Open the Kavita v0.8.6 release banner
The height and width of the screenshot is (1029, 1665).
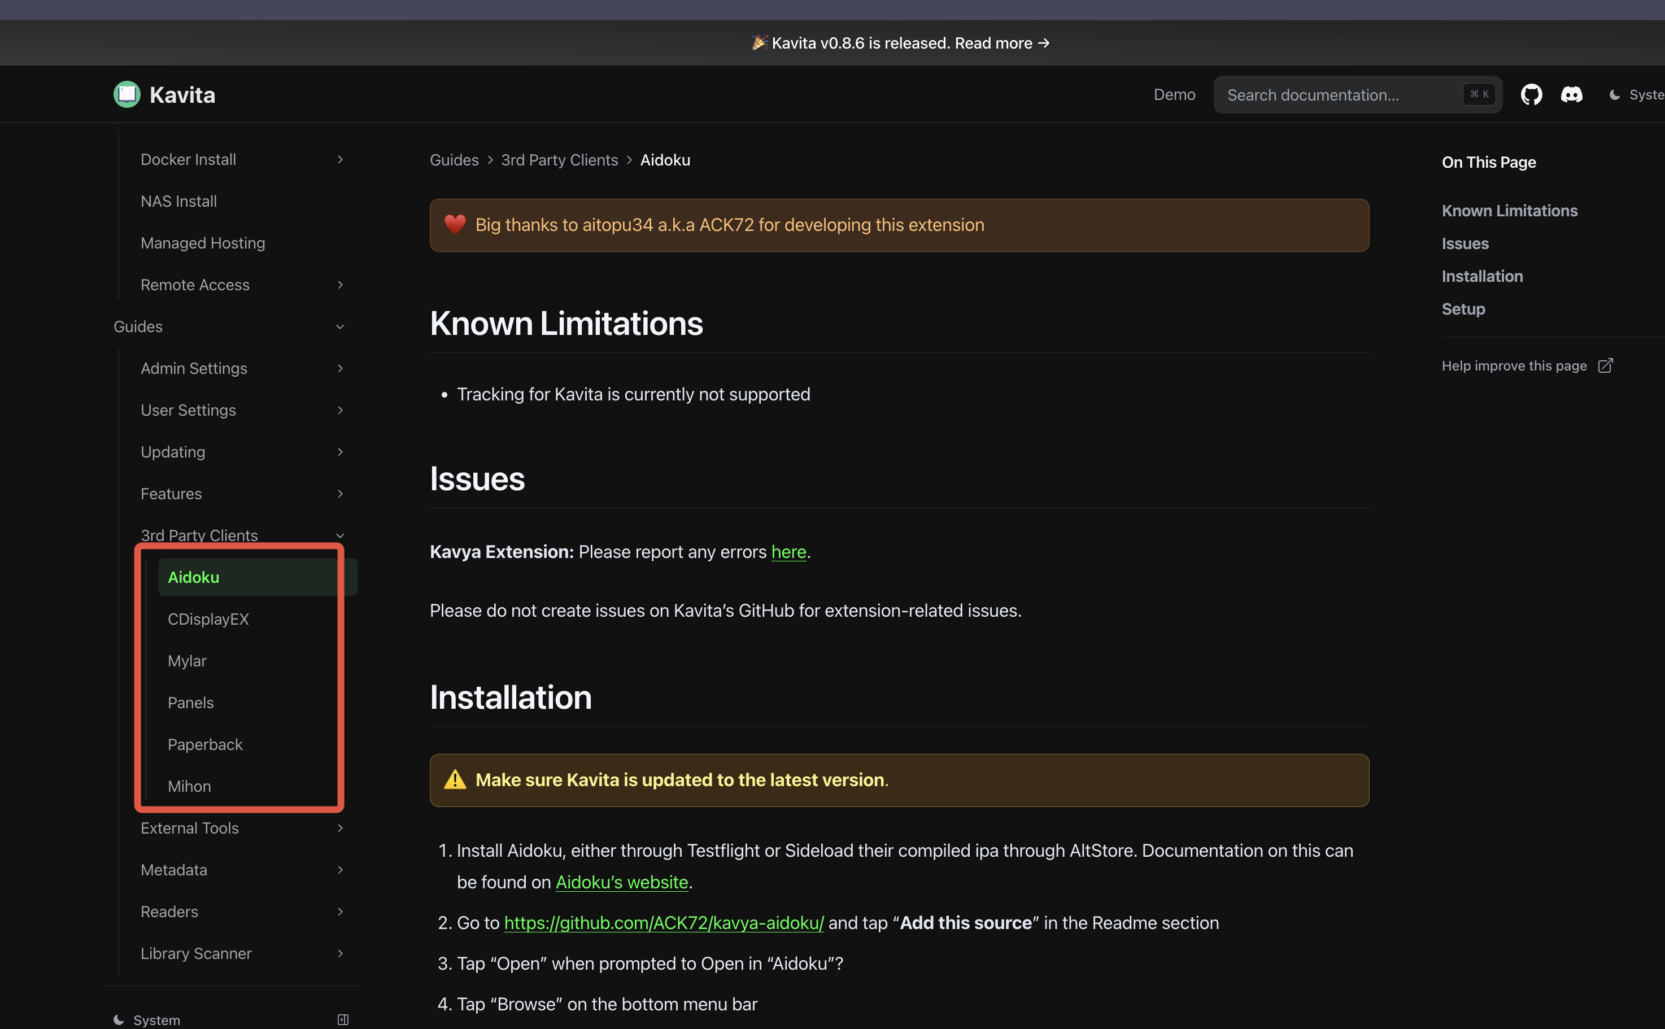900,43
